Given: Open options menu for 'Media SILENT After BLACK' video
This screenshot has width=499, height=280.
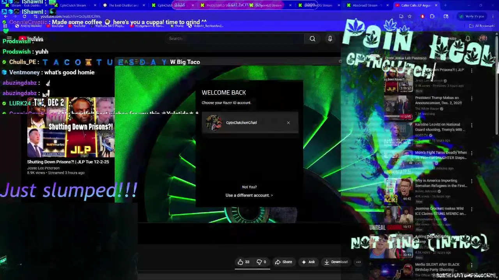Looking at the screenshot, I should click(x=472, y=265).
